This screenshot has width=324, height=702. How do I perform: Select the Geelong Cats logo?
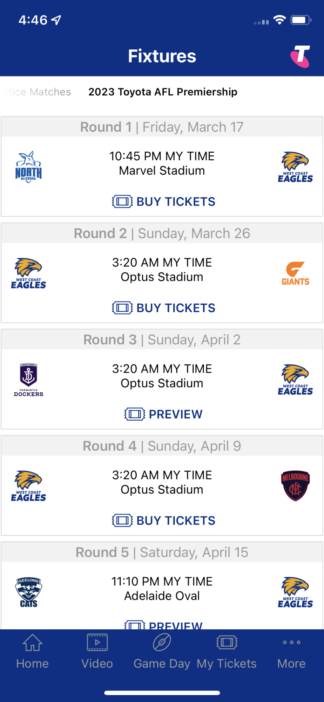tap(28, 592)
